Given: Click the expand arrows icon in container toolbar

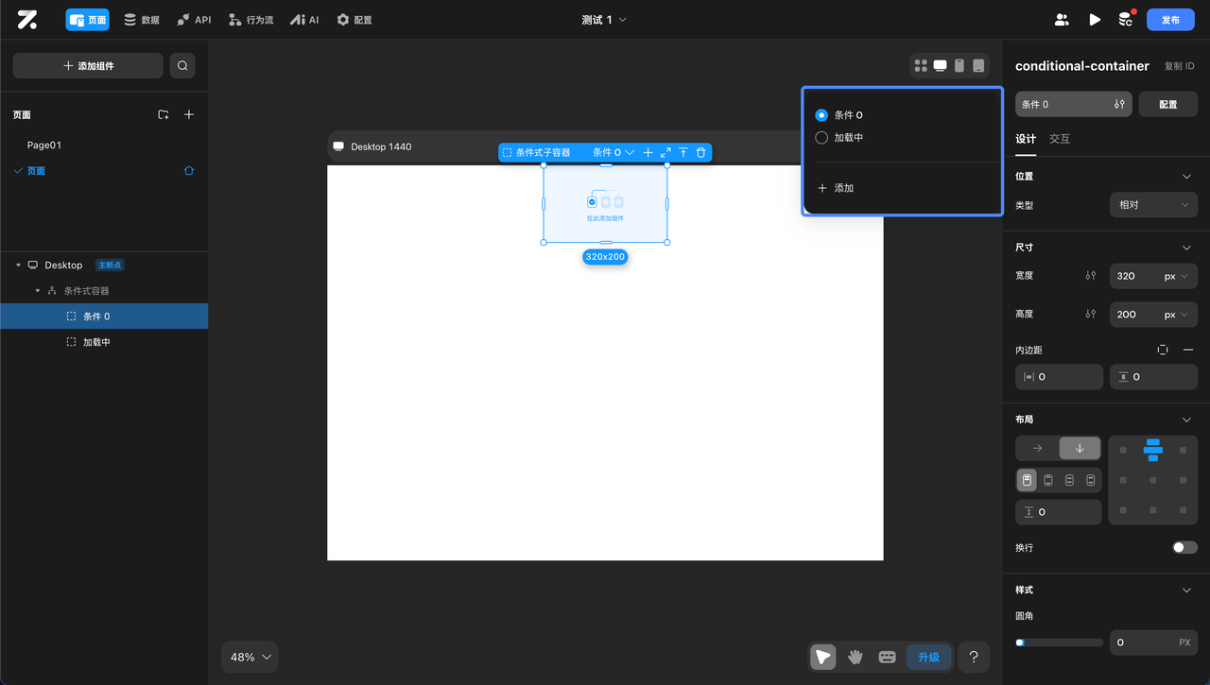Looking at the screenshot, I should point(665,152).
